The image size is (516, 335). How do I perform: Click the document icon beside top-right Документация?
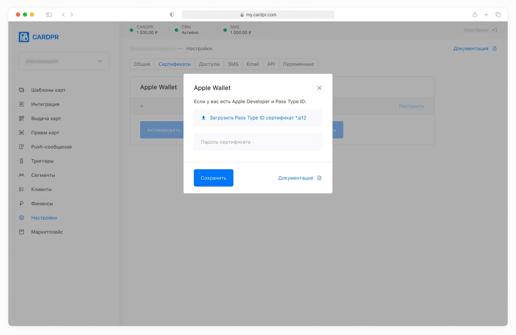pyautogui.click(x=495, y=48)
